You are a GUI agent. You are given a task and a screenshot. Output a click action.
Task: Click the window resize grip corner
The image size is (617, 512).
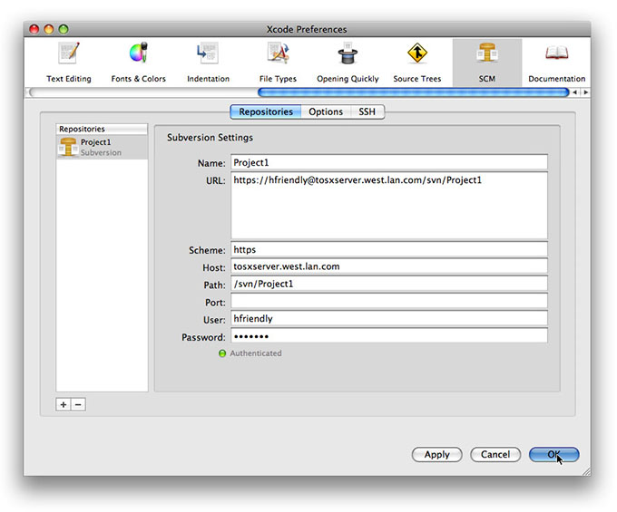click(586, 471)
